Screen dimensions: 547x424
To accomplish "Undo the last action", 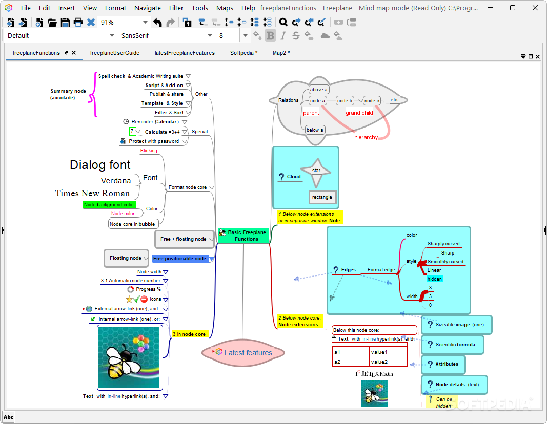I will click(158, 23).
